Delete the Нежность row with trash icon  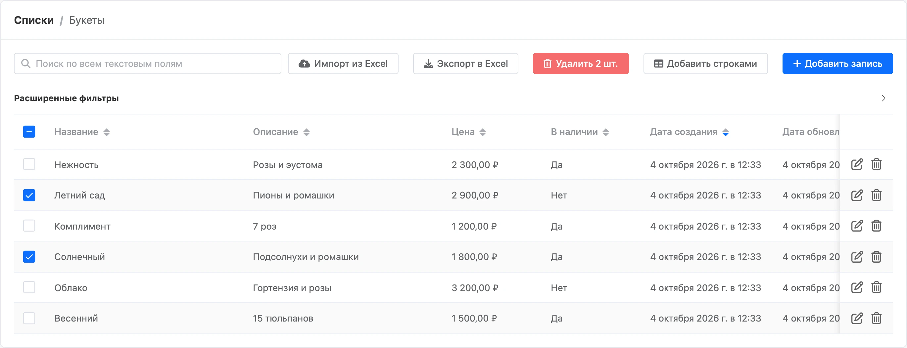876,164
